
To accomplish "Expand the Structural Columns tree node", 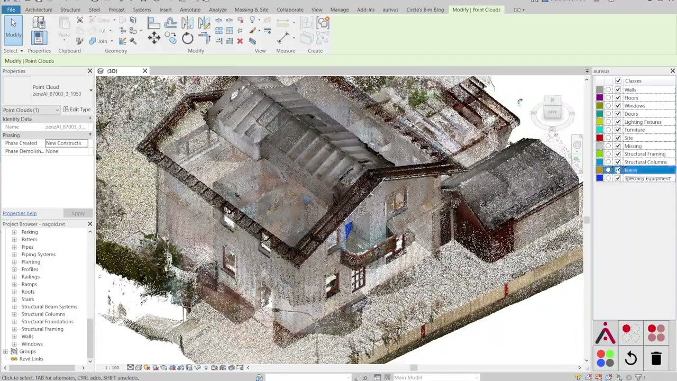I will pos(14,314).
